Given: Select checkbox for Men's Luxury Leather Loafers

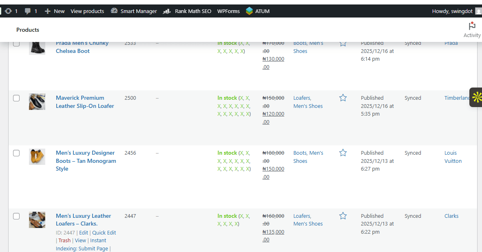Looking at the screenshot, I should (16, 217).
